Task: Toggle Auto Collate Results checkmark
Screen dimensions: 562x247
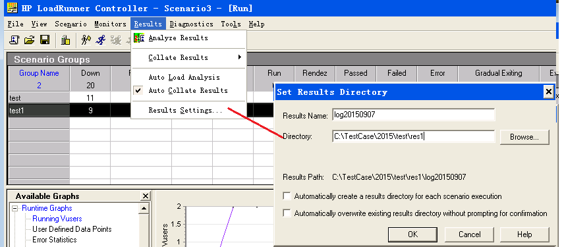Action: pos(138,90)
